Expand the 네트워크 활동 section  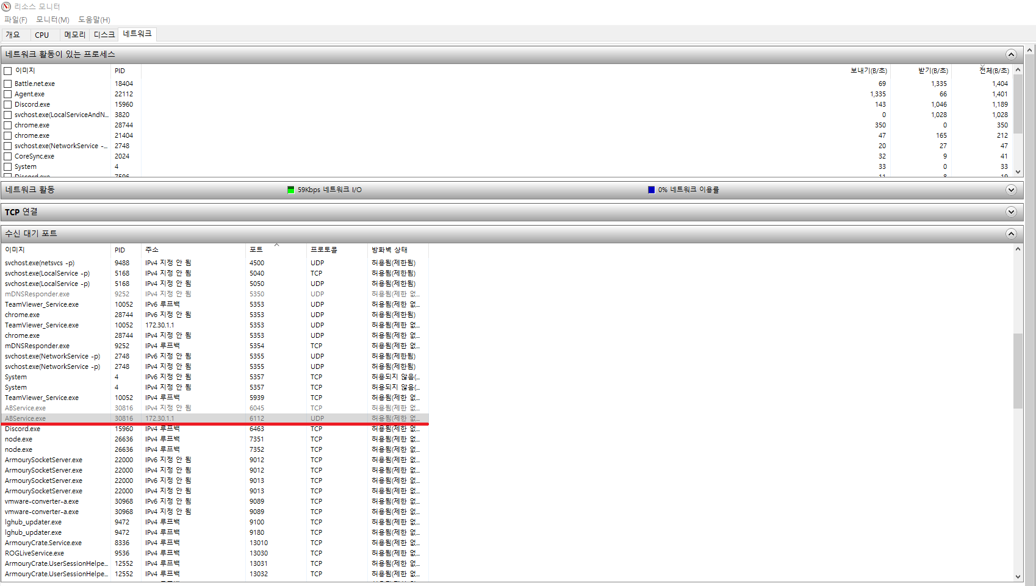[1011, 190]
